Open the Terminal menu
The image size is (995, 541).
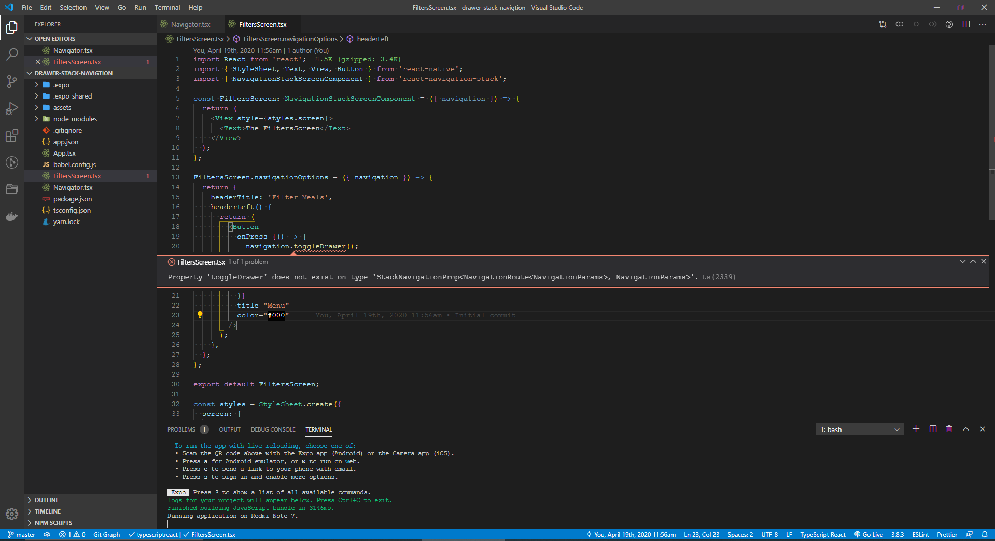167,7
